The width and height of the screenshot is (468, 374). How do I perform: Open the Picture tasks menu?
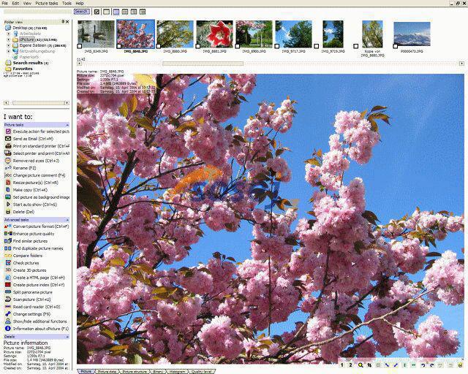pos(47,3)
